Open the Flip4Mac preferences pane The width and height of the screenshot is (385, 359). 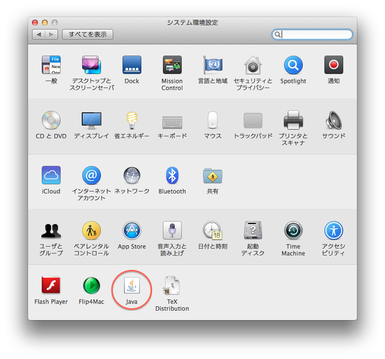[x=92, y=285]
